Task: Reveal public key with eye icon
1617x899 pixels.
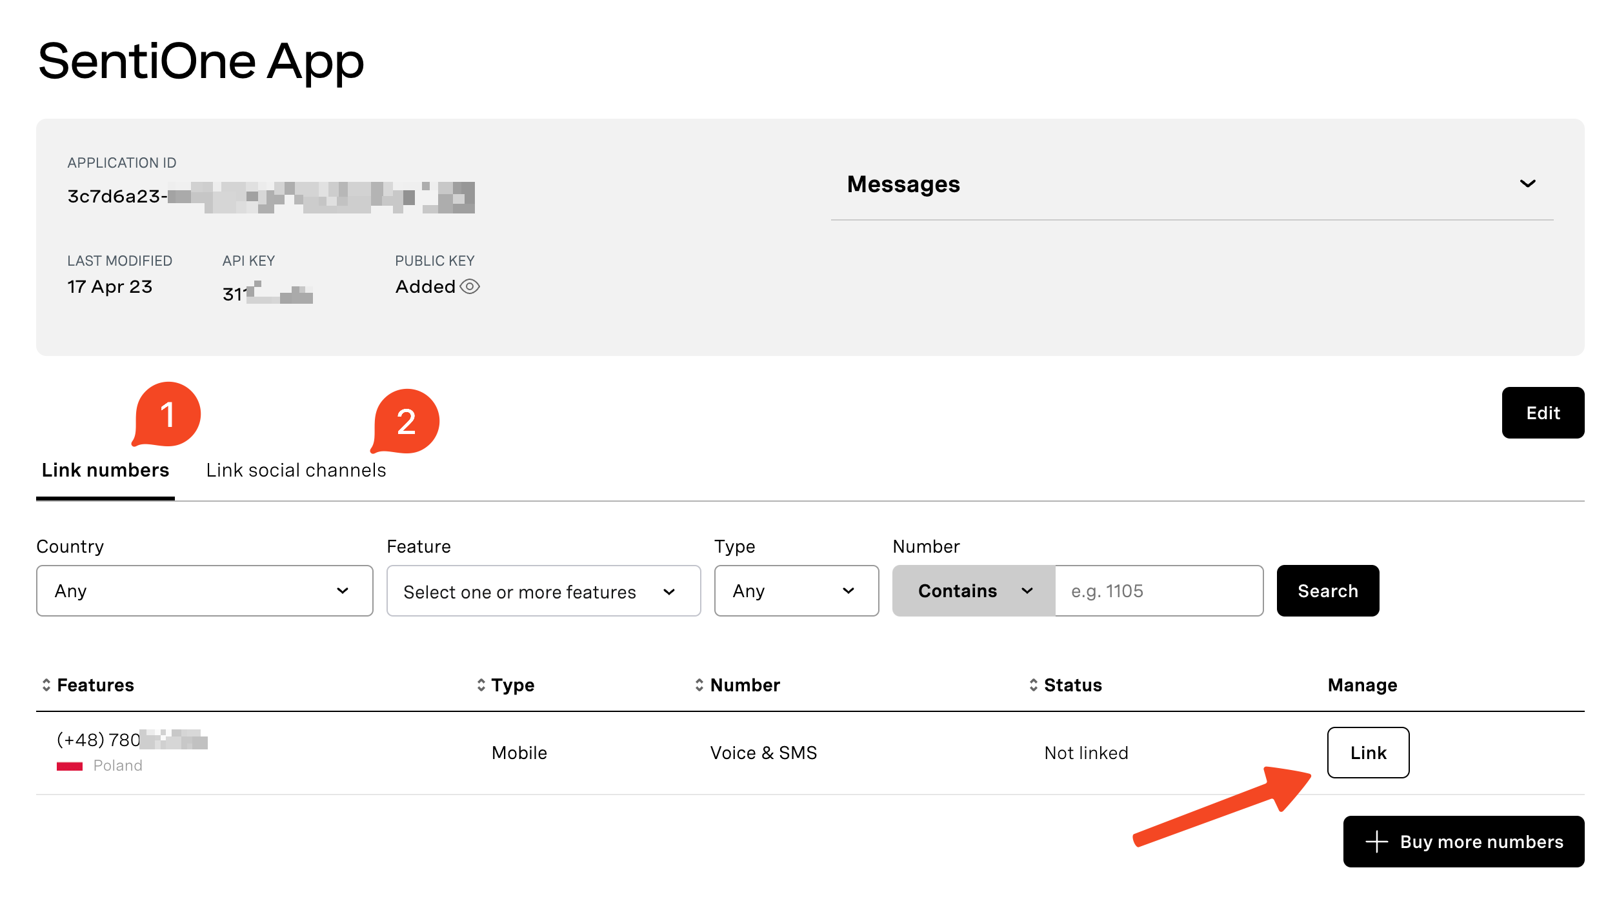Action: pyautogui.click(x=470, y=286)
